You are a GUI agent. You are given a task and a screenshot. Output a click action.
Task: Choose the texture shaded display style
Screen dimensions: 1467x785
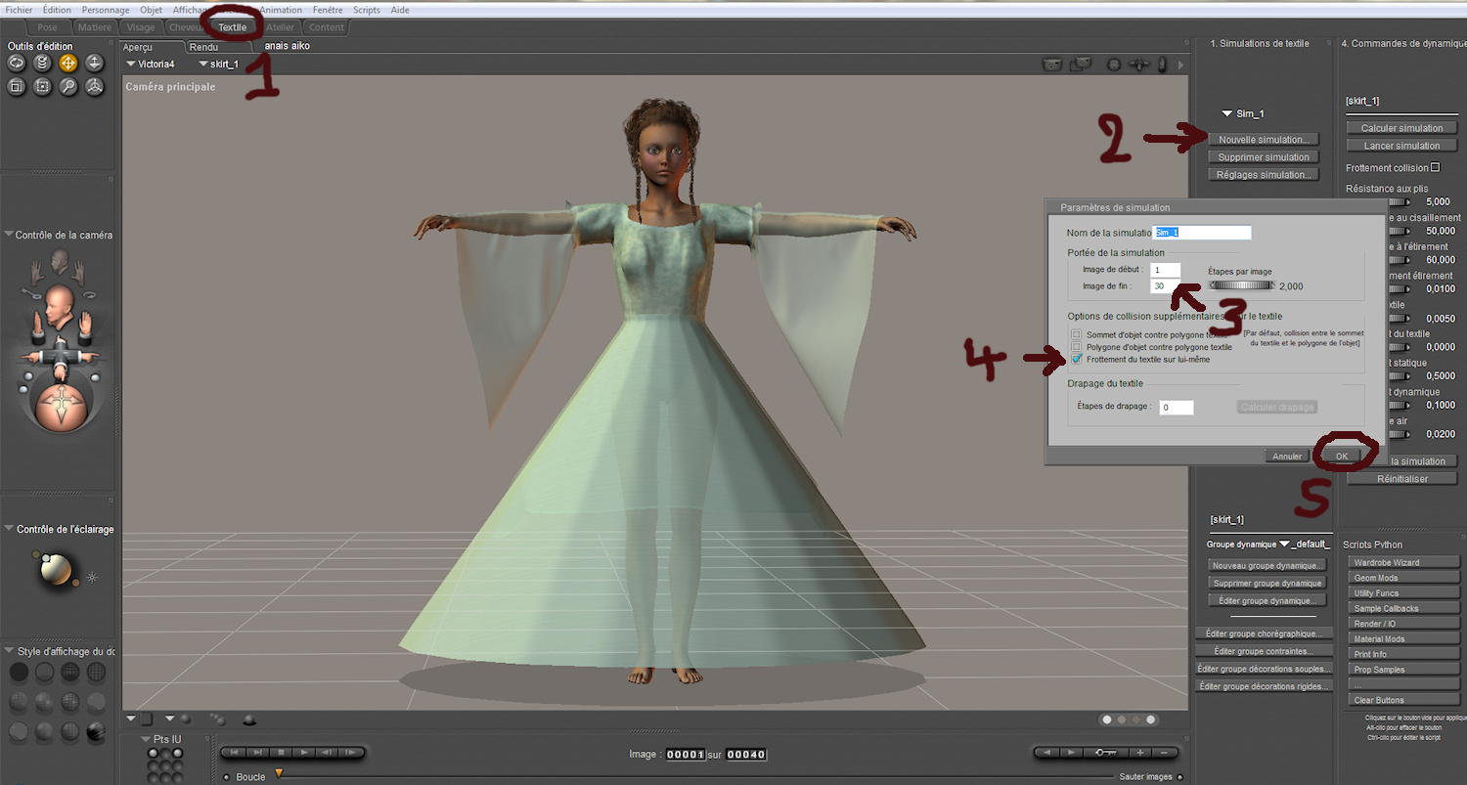click(x=95, y=731)
